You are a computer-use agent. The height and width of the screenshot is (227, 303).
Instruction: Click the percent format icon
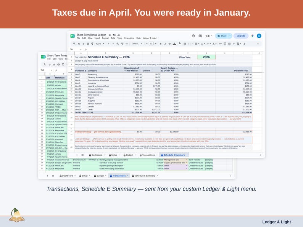[x=113, y=44]
